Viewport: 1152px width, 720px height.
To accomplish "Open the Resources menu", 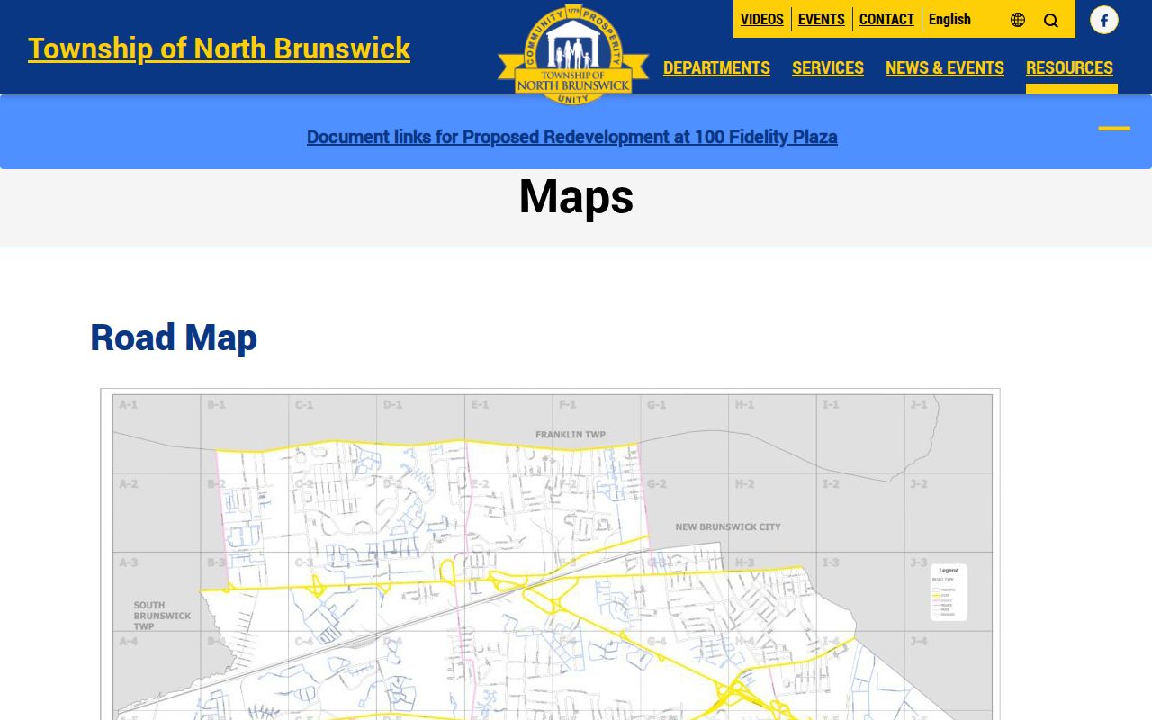I will point(1069,67).
